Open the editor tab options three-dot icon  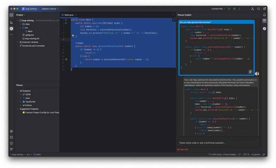[173, 15]
